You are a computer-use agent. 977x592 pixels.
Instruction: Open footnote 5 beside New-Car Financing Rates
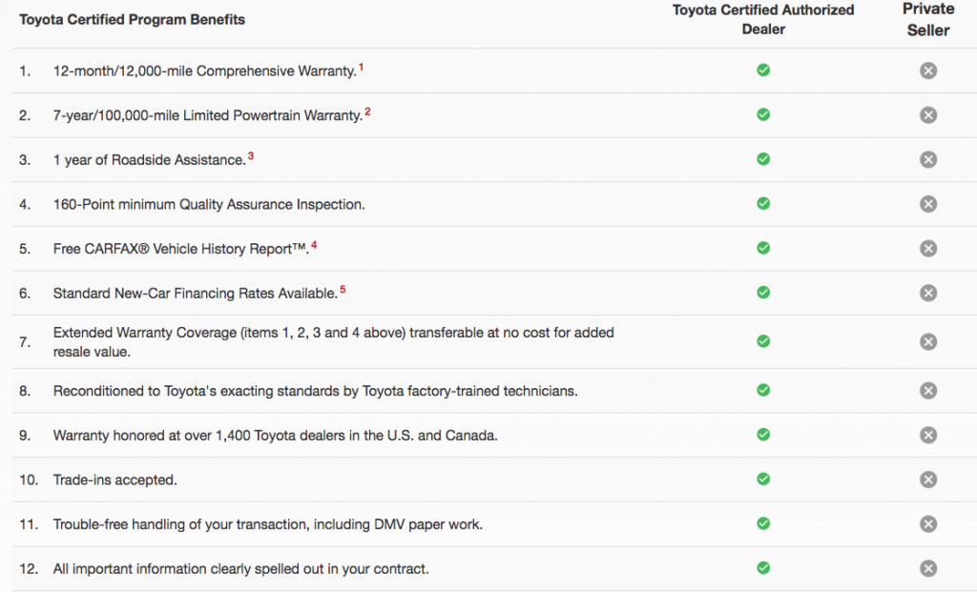tap(343, 289)
